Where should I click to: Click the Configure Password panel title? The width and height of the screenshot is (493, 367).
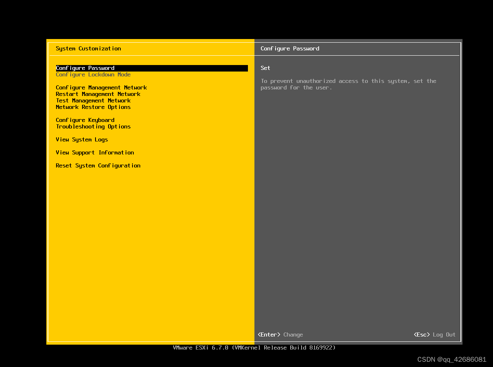(290, 49)
